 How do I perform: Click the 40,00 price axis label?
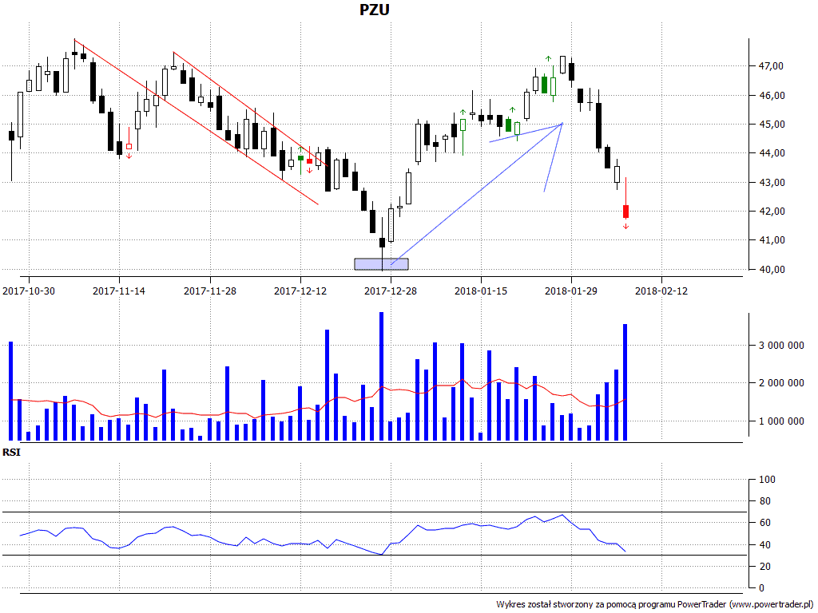pyautogui.click(x=771, y=270)
